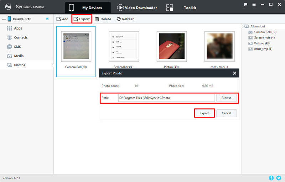Open the Facebook link icon
The height and width of the screenshot is (182, 285).
point(271,178)
